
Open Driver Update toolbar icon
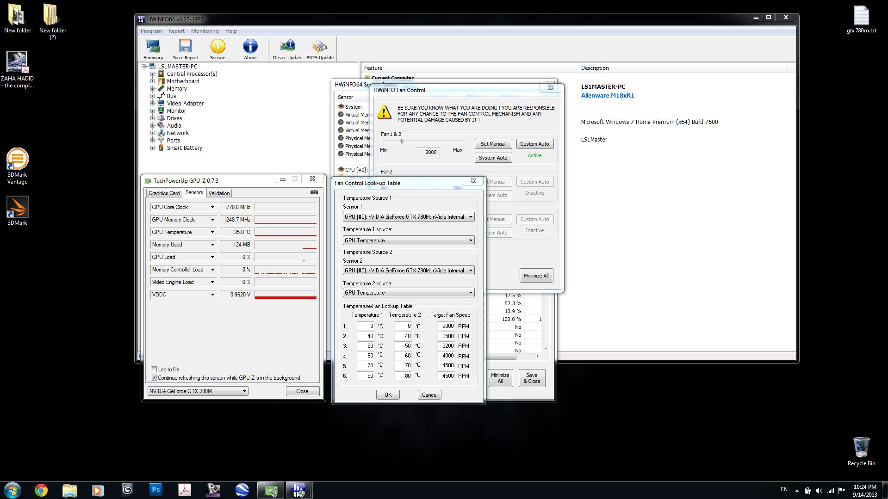(287, 49)
